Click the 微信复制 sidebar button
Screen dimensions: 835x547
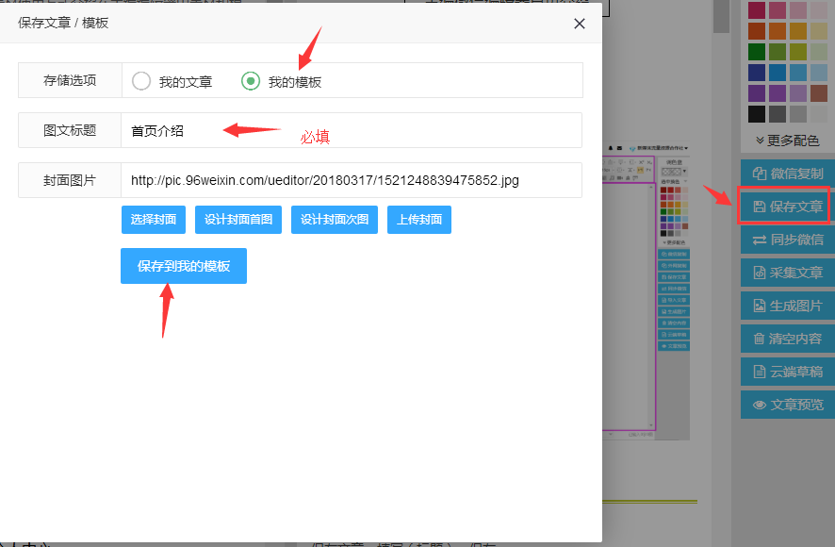(x=788, y=174)
